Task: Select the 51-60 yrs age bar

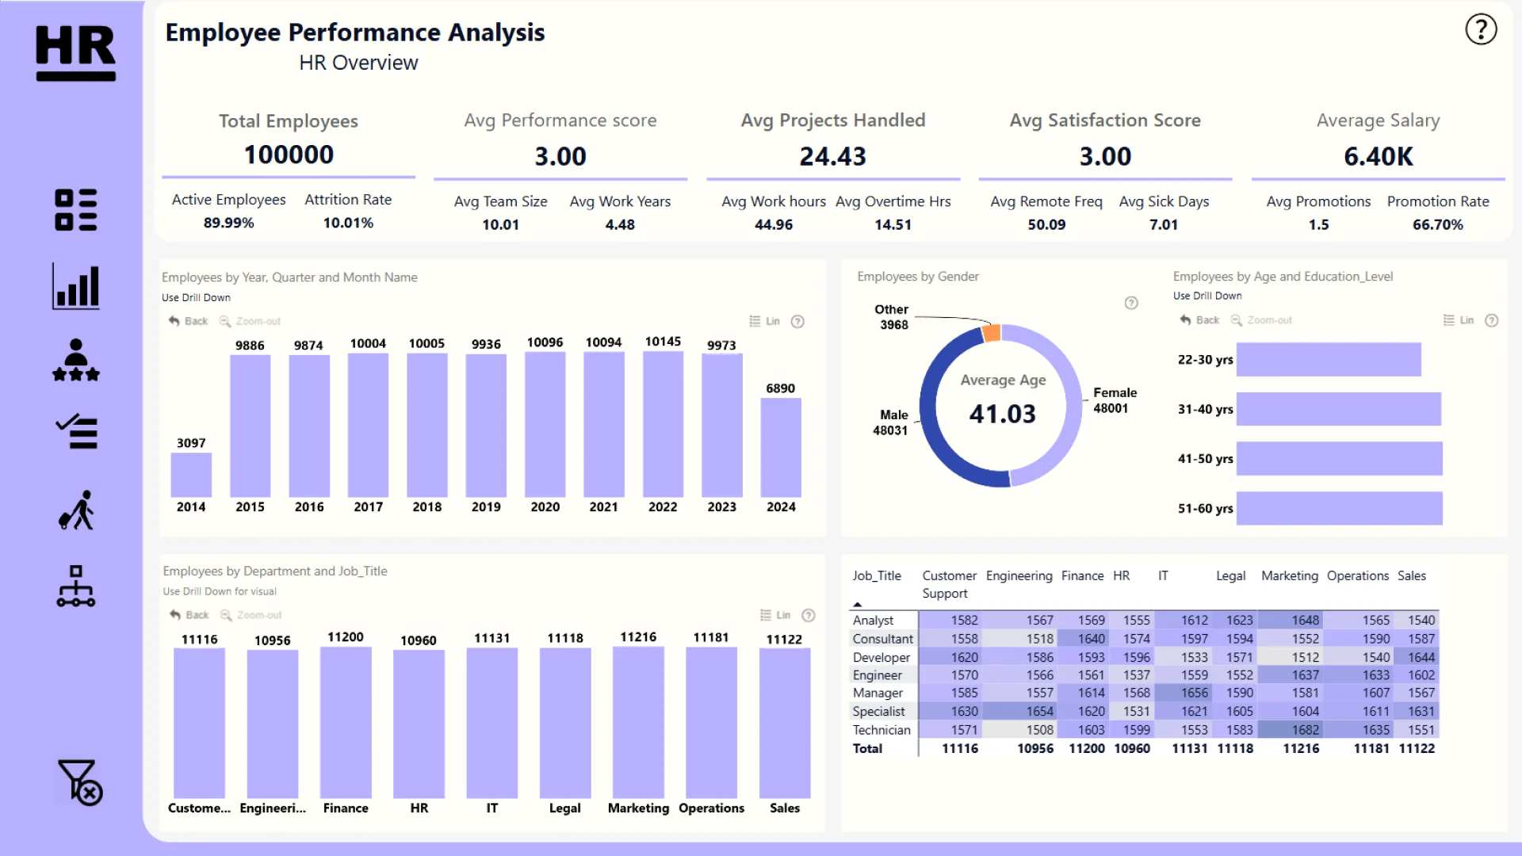Action: tap(1340, 508)
